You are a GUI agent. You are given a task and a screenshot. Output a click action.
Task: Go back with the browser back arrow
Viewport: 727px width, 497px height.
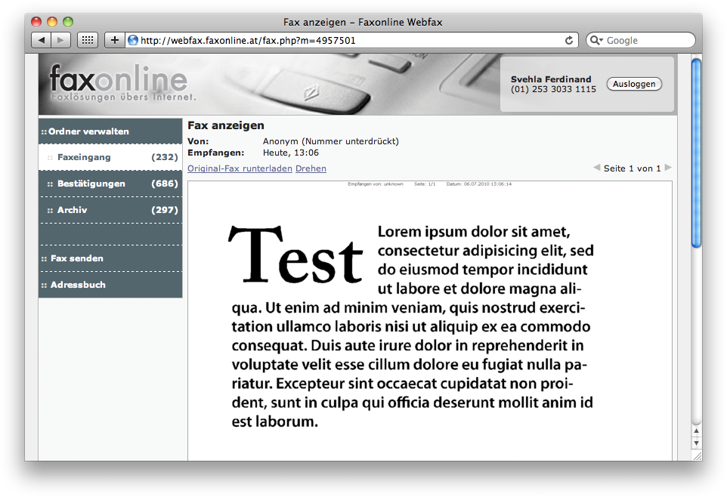click(42, 40)
